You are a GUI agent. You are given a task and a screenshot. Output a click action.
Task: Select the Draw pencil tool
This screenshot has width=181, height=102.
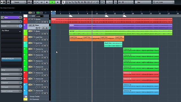pyautogui.click(x=91, y=2)
